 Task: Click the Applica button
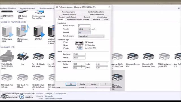pos(94,84)
